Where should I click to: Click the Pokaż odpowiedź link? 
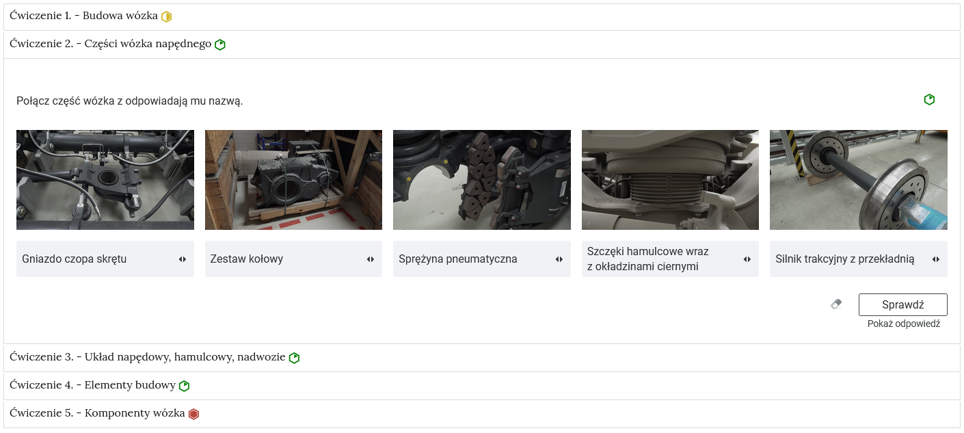pyautogui.click(x=903, y=324)
